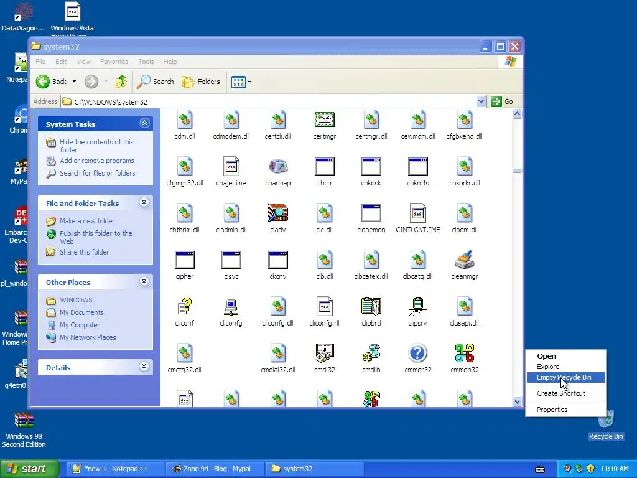The height and width of the screenshot is (478, 637).
Task: Select the cidaemon program icon
Action: pos(371,213)
